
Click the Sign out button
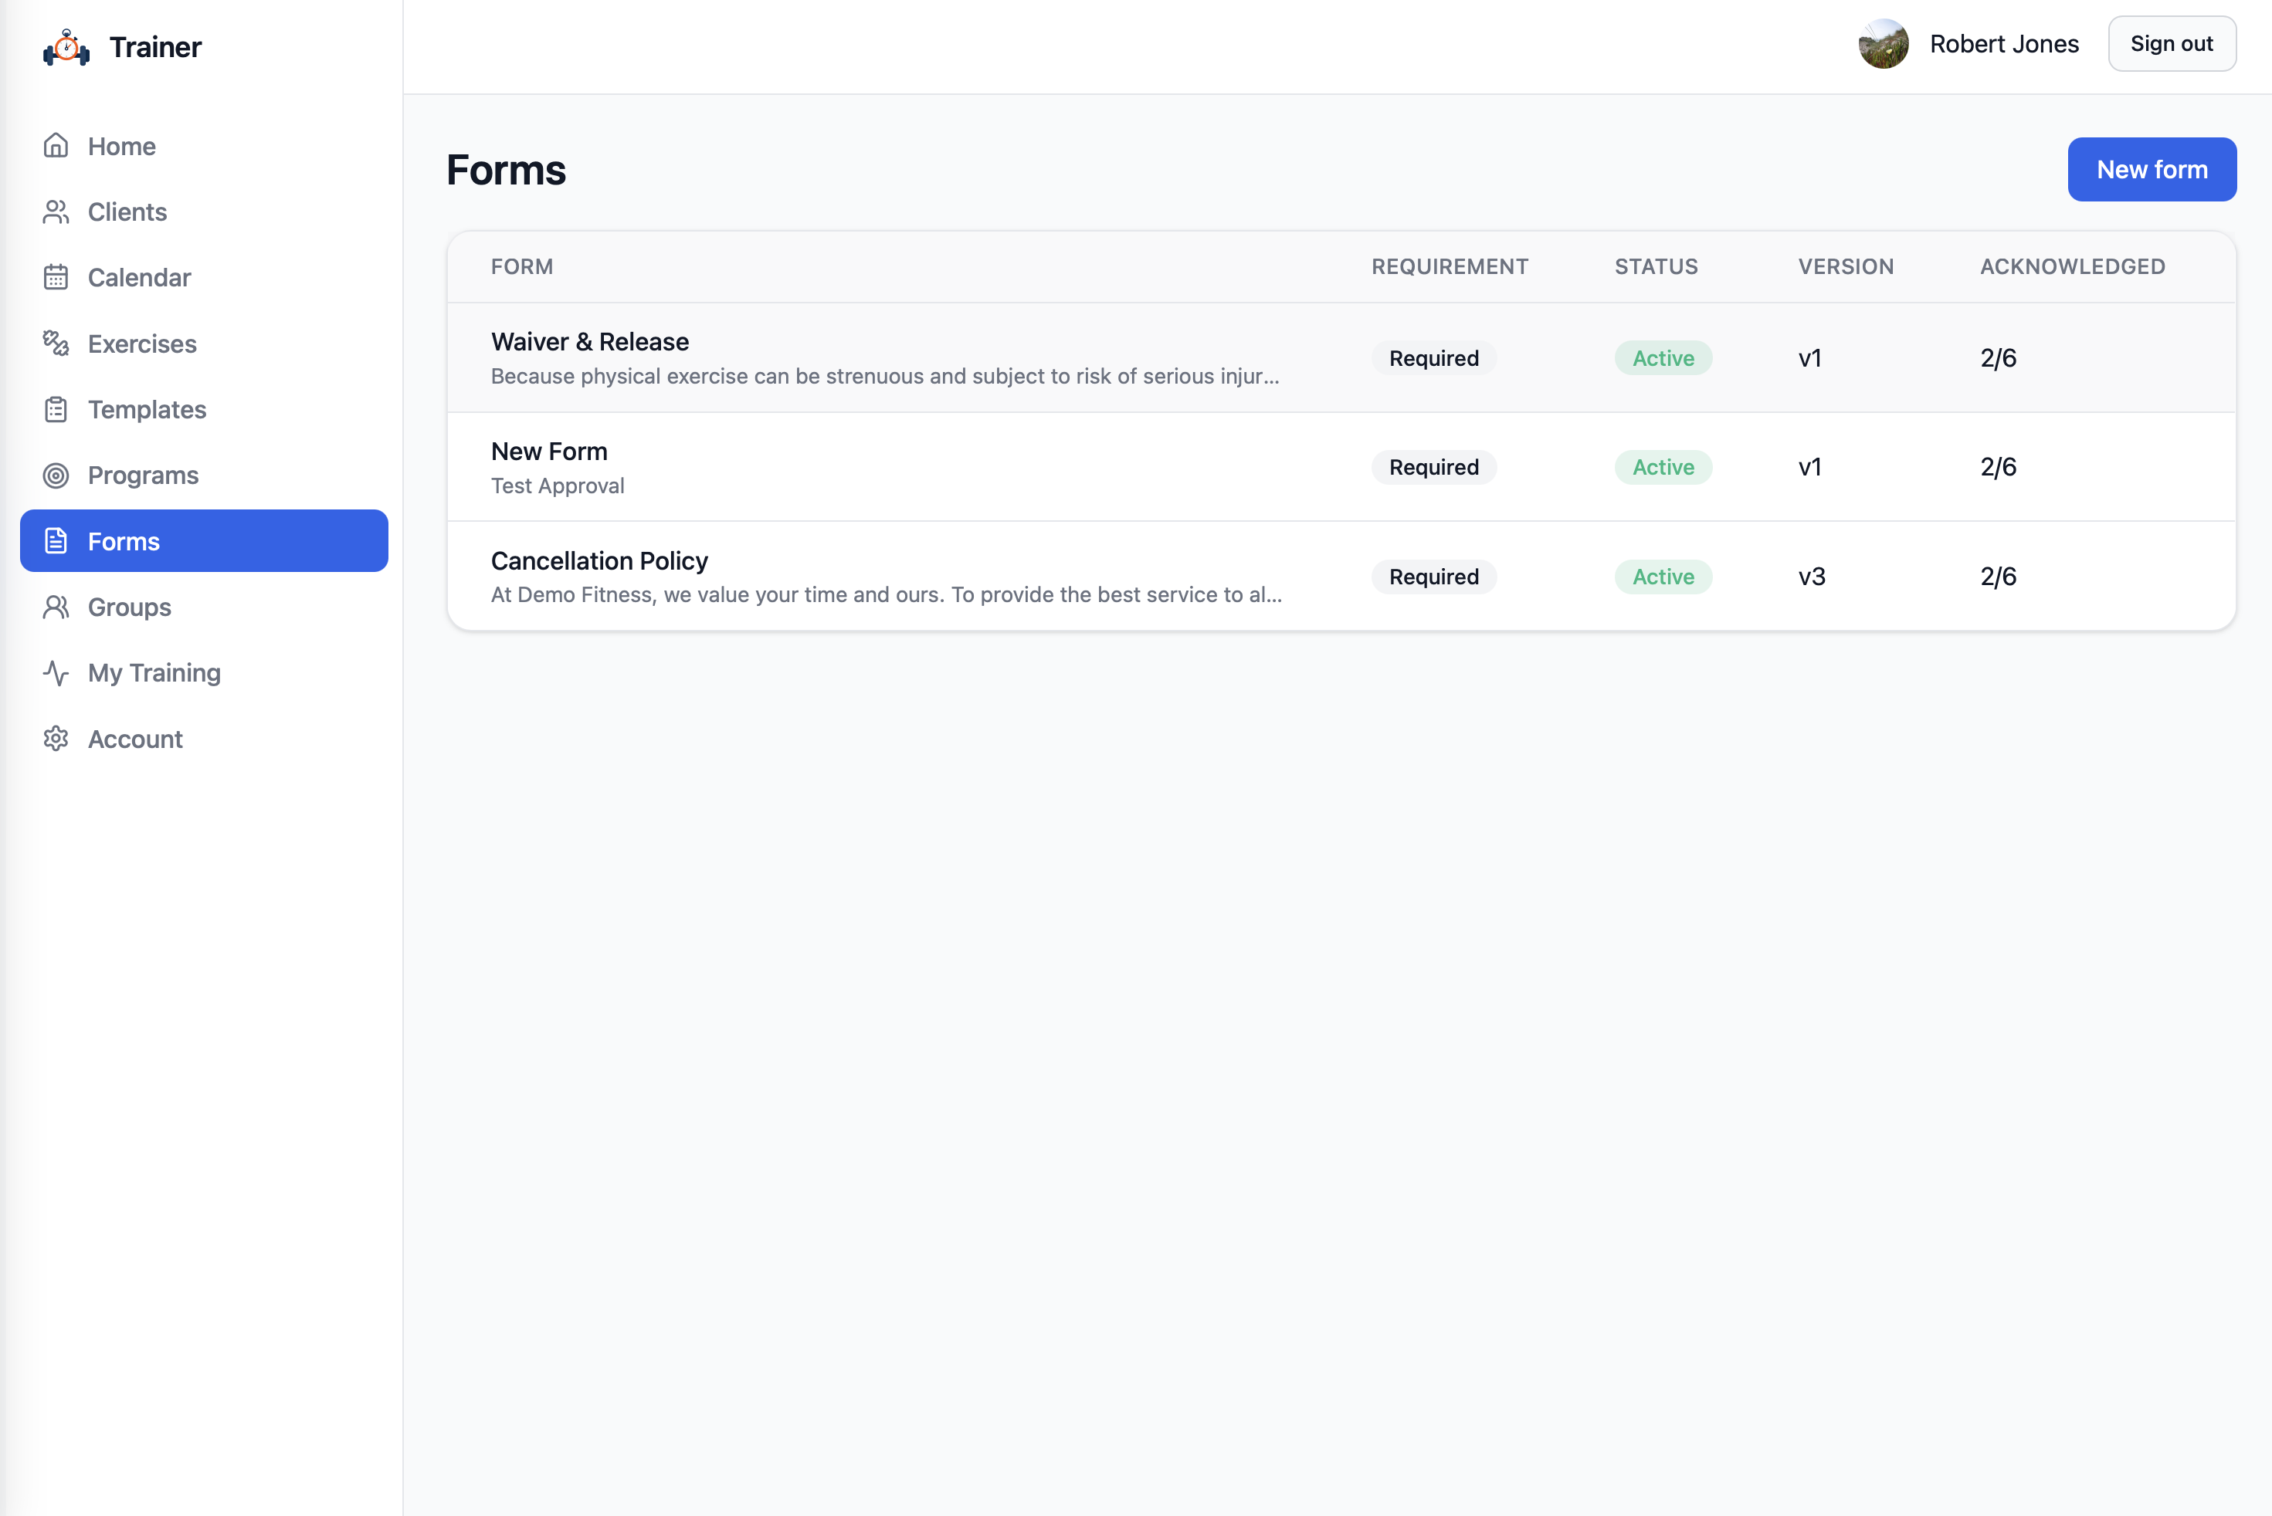coord(2172,43)
